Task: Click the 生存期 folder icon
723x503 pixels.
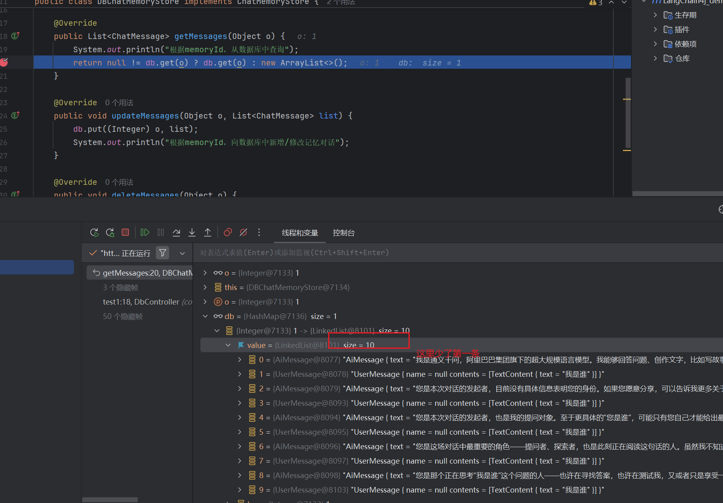Action: click(668, 15)
